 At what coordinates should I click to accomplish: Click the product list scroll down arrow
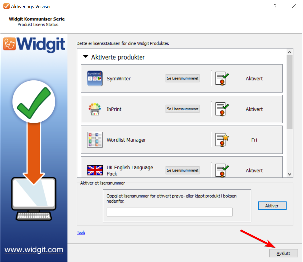tap(289, 174)
